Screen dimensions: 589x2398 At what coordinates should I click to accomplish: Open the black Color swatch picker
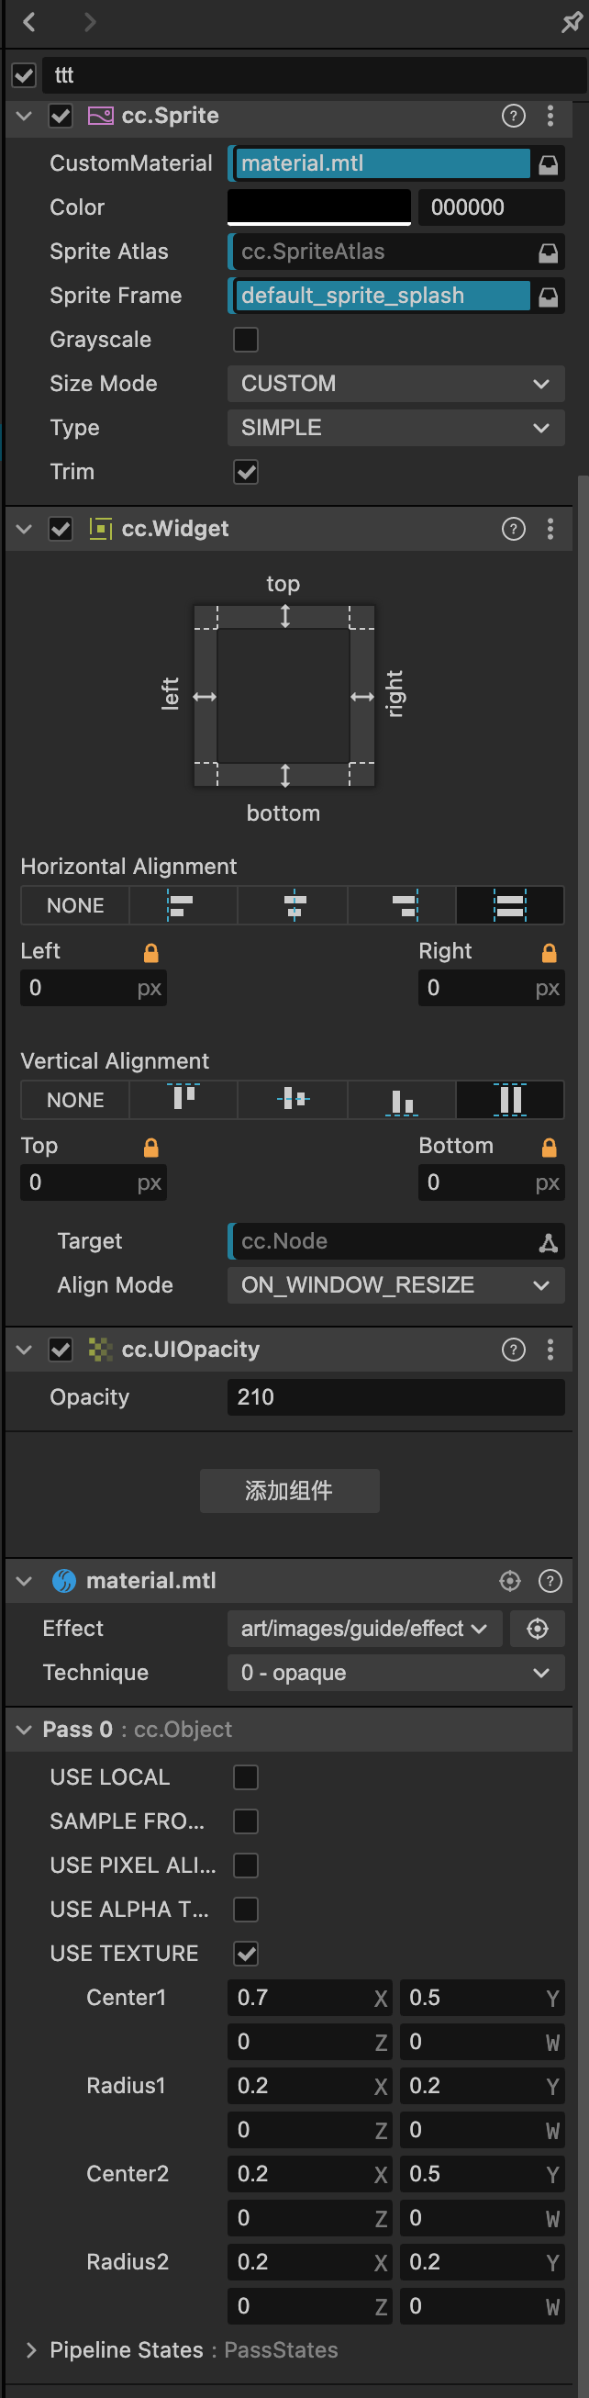coord(318,207)
